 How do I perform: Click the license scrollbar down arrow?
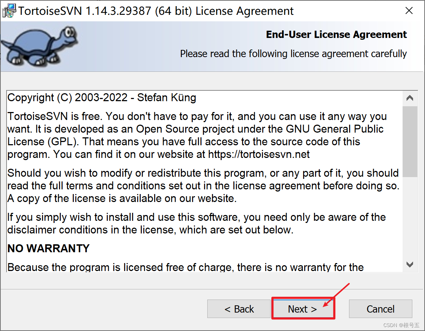tap(410, 265)
